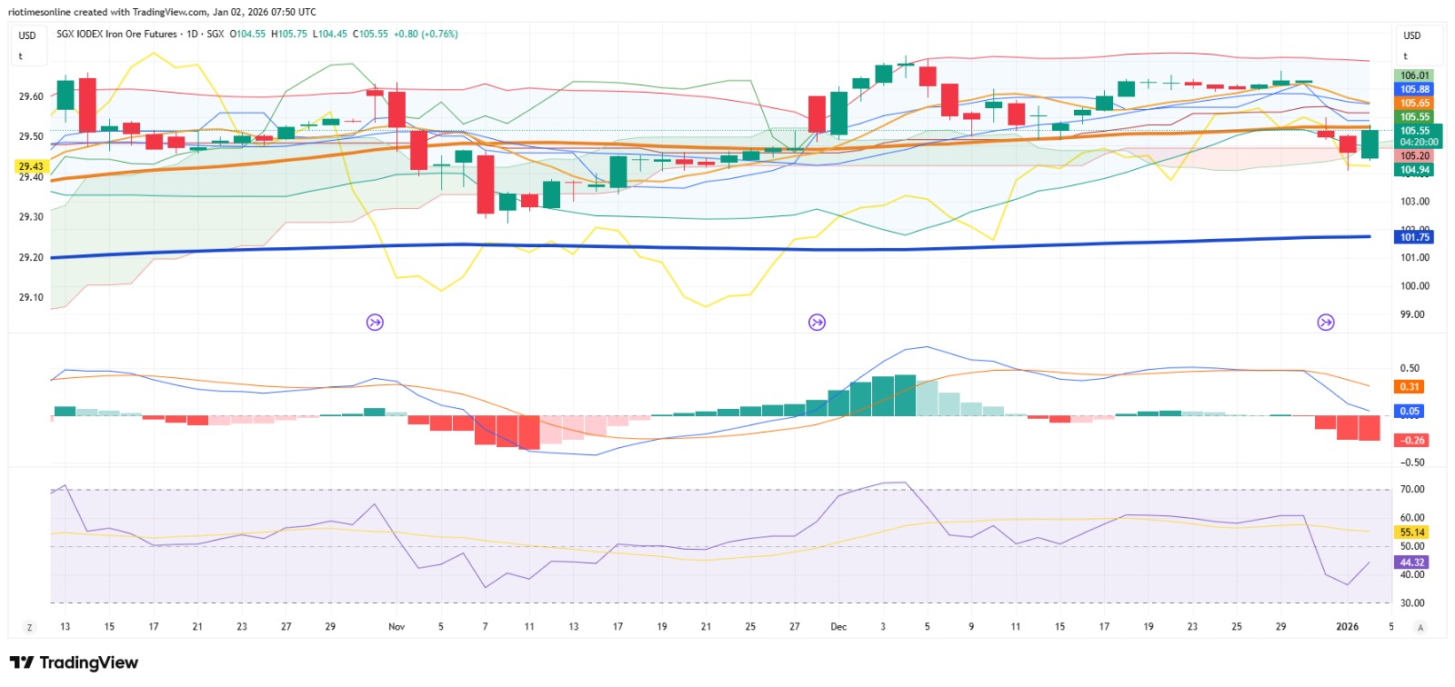
Task: Select the orange 105.65 price label
Action: pos(1414,103)
